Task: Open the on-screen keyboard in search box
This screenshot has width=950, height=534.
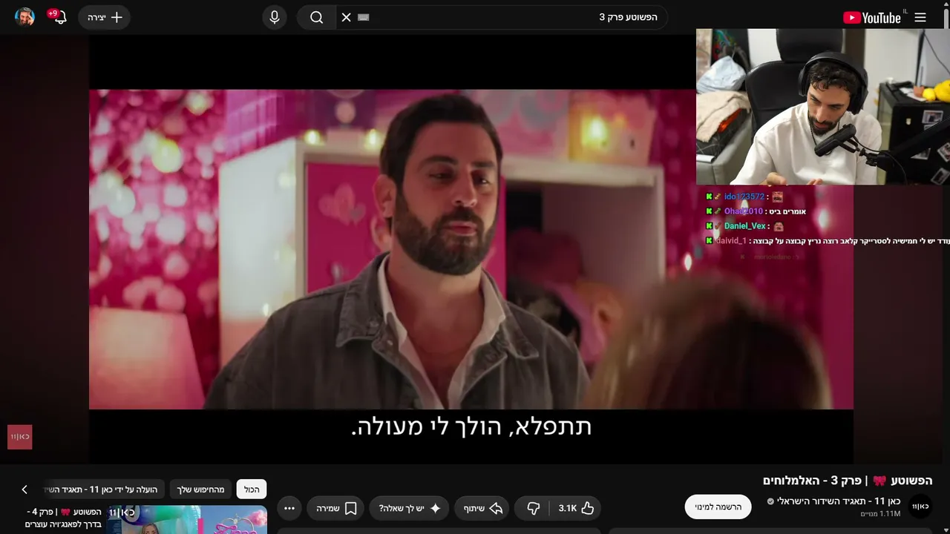Action: click(x=364, y=17)
